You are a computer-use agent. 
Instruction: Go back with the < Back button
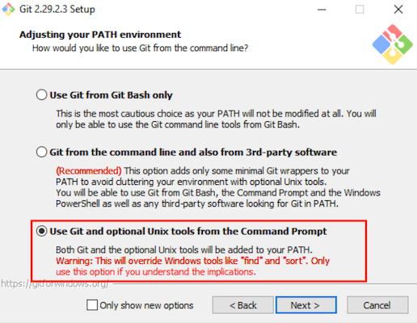pos(243,305)
